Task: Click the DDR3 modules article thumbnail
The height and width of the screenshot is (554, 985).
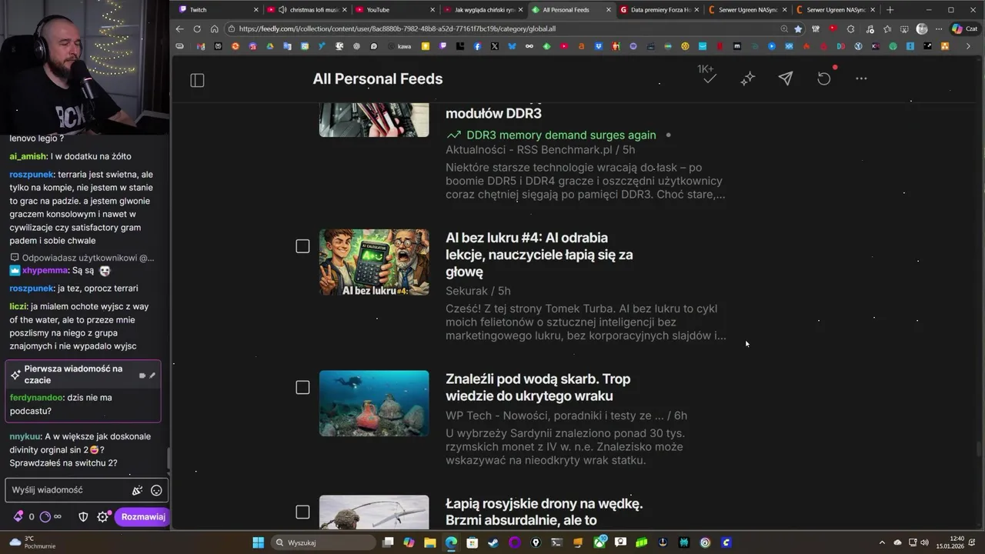Action: [374, 119]
